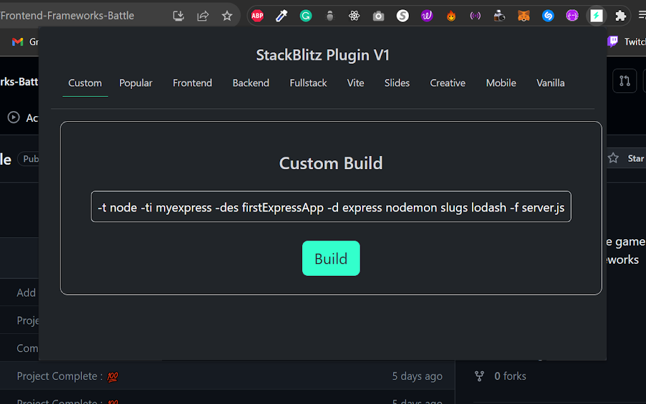Image resolution: width=646 pixels, height=404 pixels.
Task: Open the Grammarly extension
Action: point(306,16)
